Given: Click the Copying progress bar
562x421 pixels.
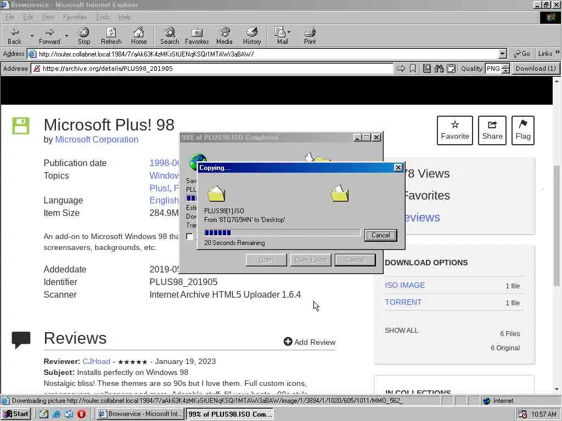Looking at the screenshot, I should tap(282, 232).
